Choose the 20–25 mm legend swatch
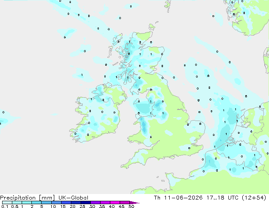269x208 pixels. pos(76,202)
